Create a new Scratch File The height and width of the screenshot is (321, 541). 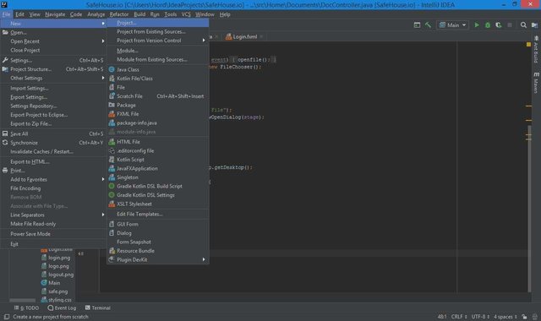158,96
